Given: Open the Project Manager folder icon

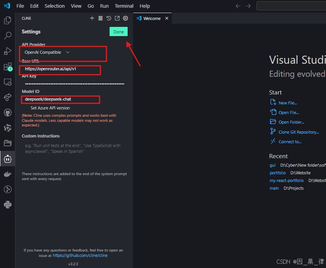Looking at the screenshot, I should 7,143.
